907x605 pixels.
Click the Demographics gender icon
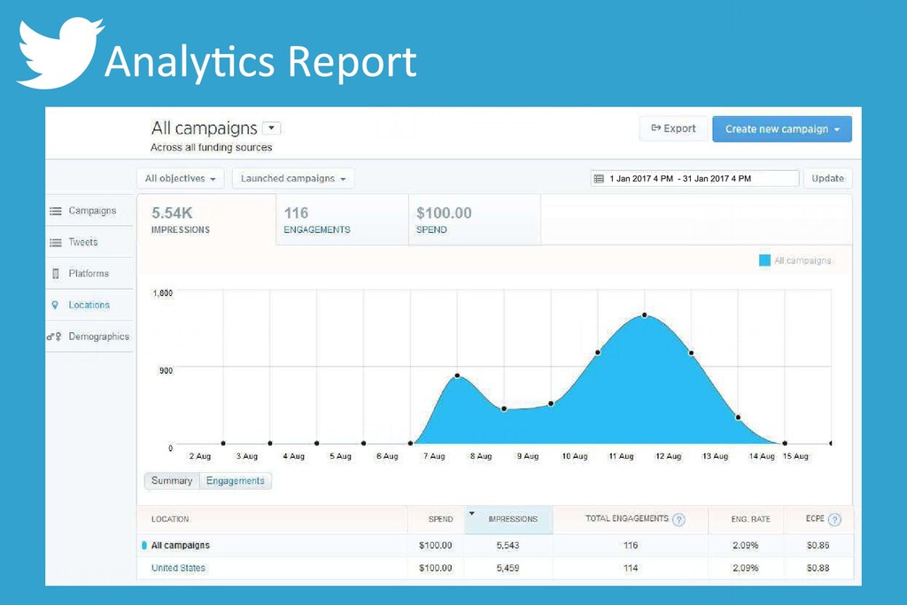point(54,336)
